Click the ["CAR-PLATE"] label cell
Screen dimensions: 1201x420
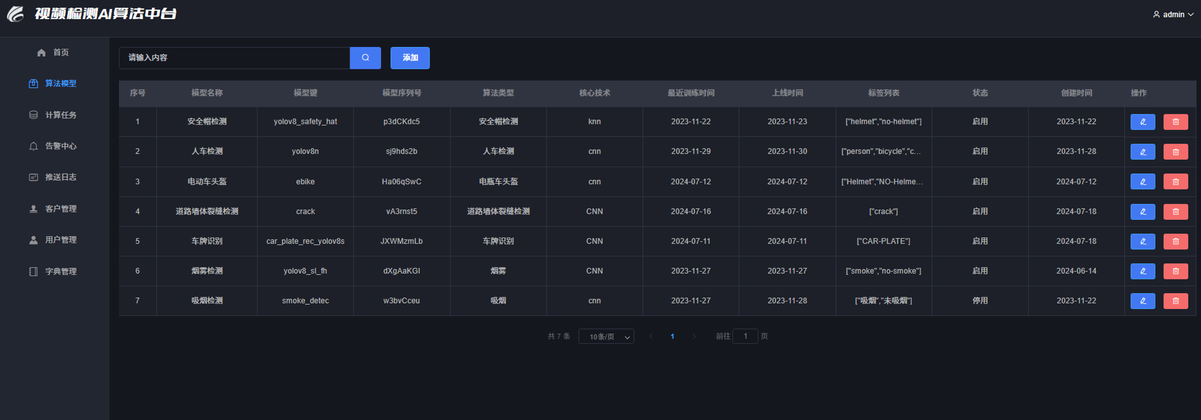[x=883, y=241]
